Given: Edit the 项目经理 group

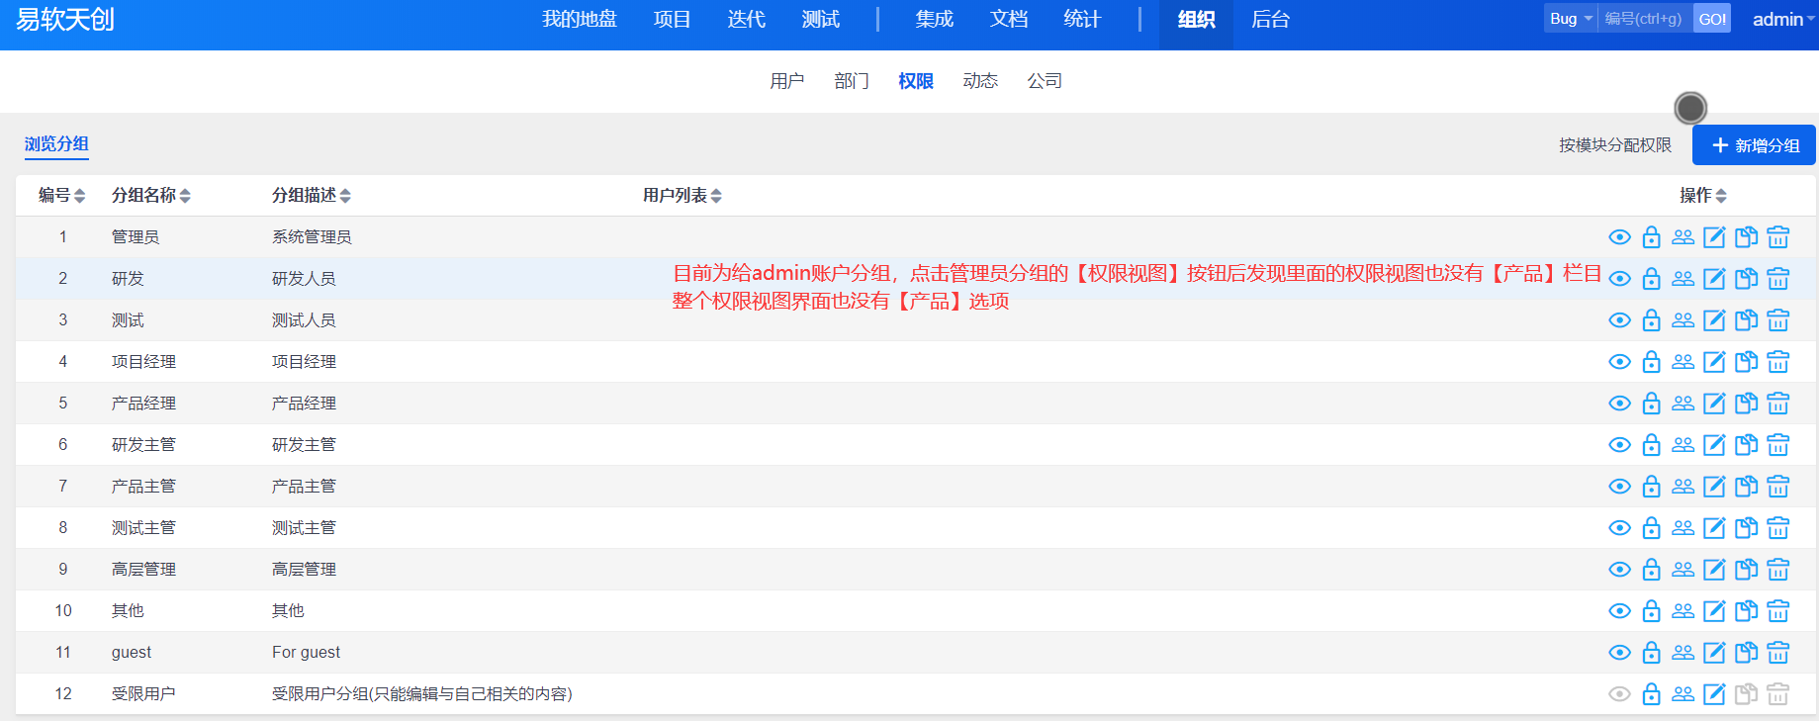Looking at the screenshot, I should 1714,362.
